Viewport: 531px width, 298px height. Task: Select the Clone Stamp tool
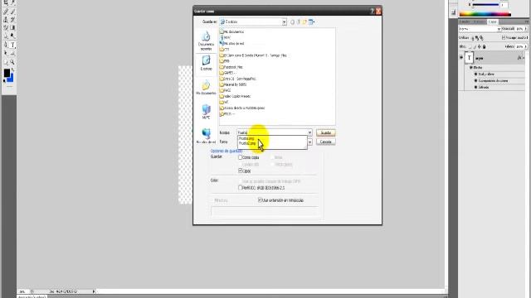click(x=6, y=20)
